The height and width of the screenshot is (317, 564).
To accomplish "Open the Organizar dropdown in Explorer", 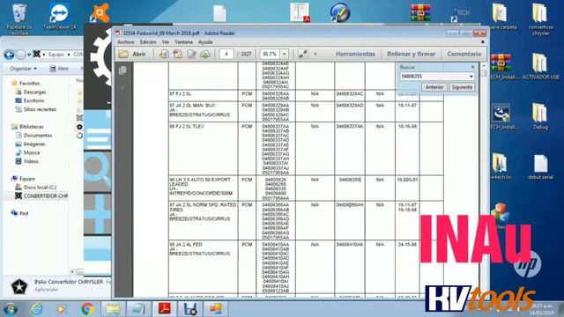I will pyautogui.click(x=24, y=69).
